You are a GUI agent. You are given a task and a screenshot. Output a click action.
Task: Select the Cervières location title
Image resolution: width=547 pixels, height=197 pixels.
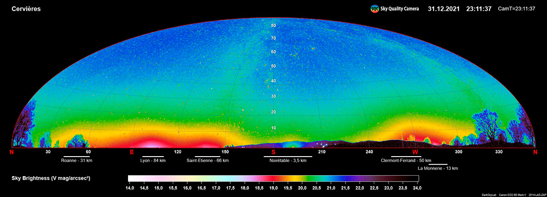(x=26, y=9)
